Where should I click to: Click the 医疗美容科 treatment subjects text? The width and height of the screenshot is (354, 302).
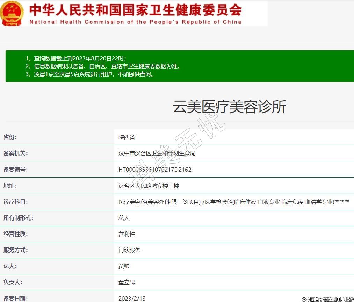click(233, 202)
